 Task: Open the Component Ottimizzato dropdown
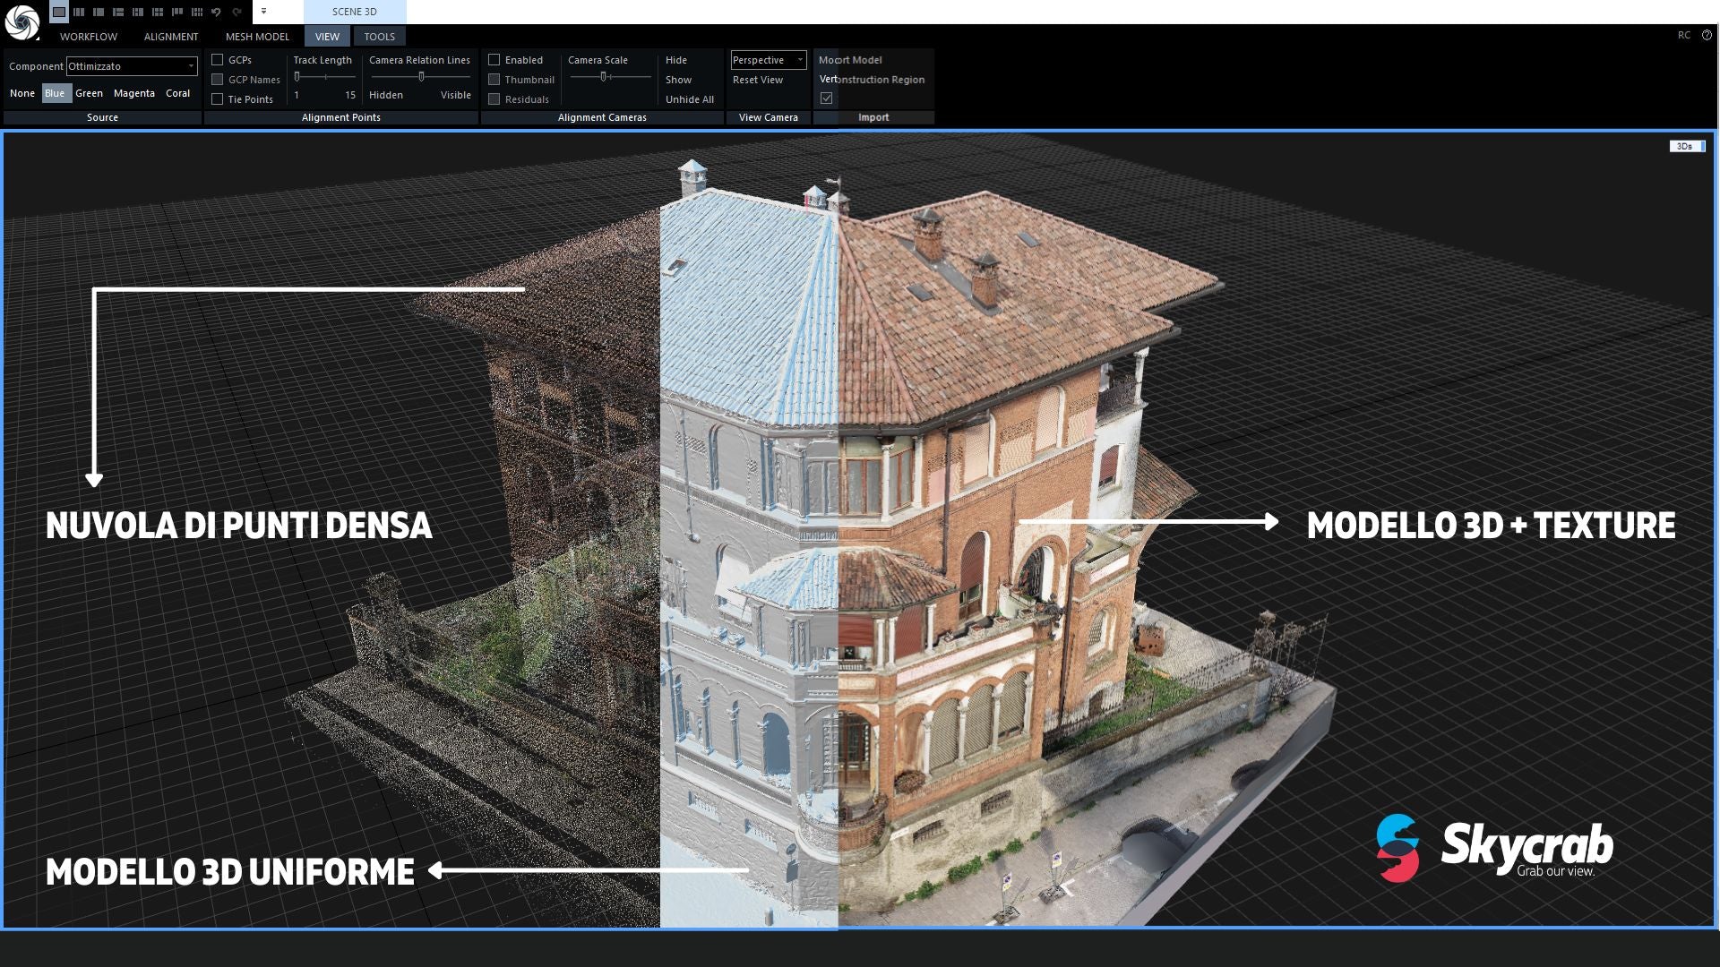132,66
